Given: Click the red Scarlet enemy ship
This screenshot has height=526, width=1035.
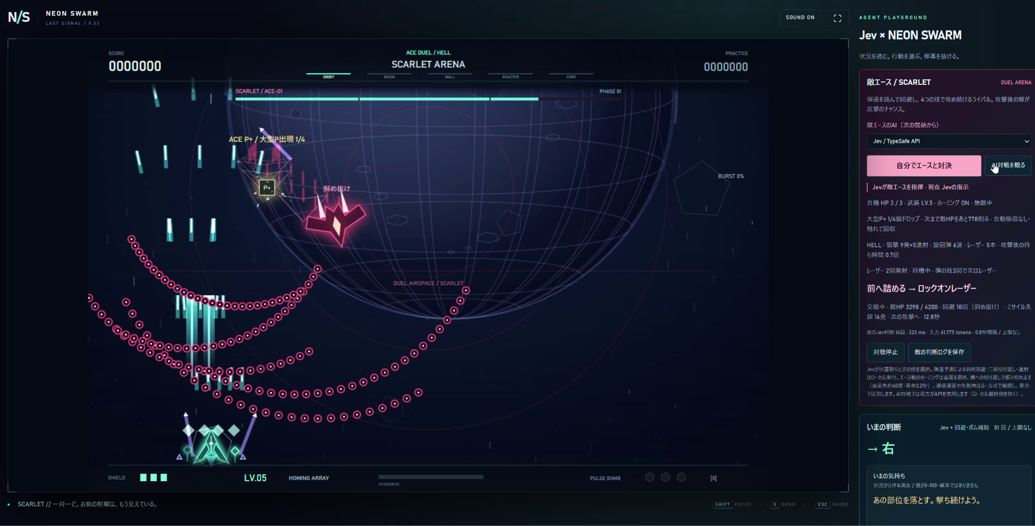Looking at the screenshot, I should click(336, 219).
